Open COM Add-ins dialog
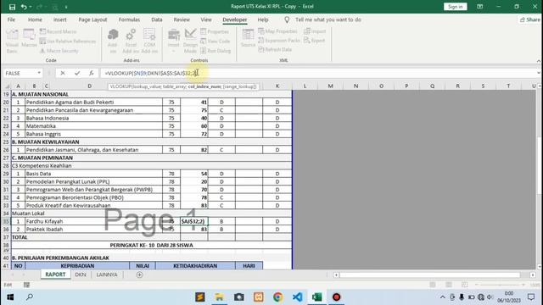Screen dimensions: 543x305 pyautogui.click(x=149, y=42)
